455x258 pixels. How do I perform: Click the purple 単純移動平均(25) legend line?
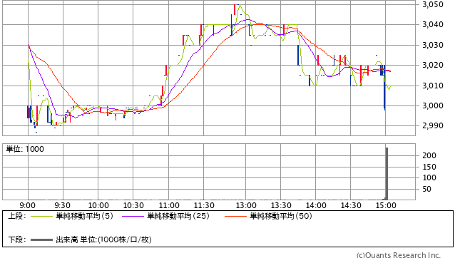point(133,216)
